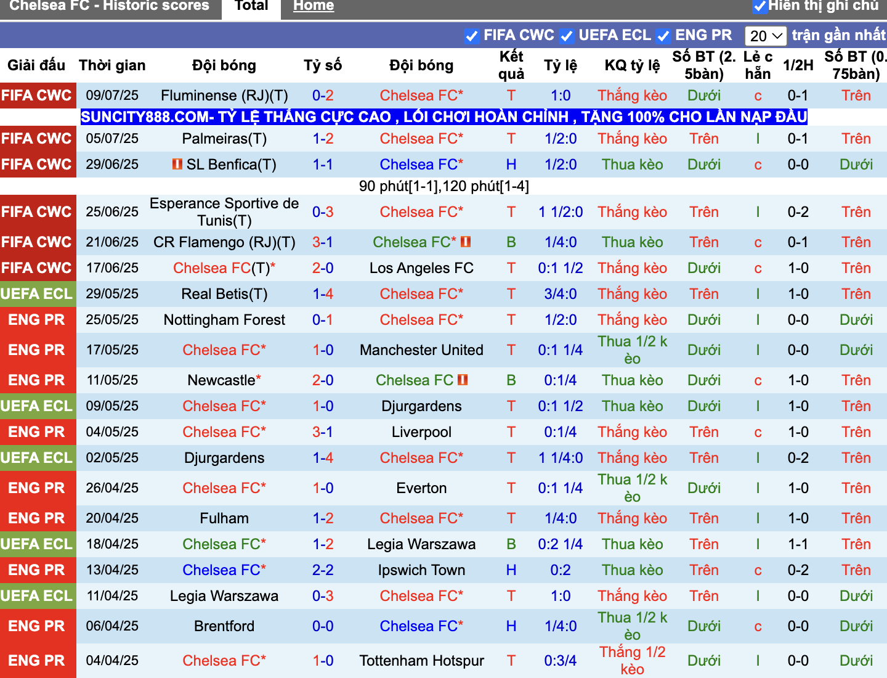Open Tottenham Hotspur team link

pos(421,661)
